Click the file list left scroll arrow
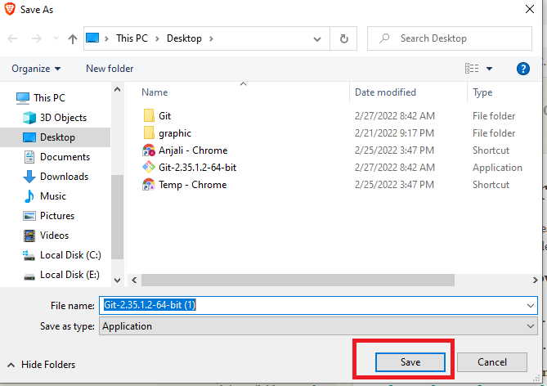547x386 pixels. coord(134,280)
